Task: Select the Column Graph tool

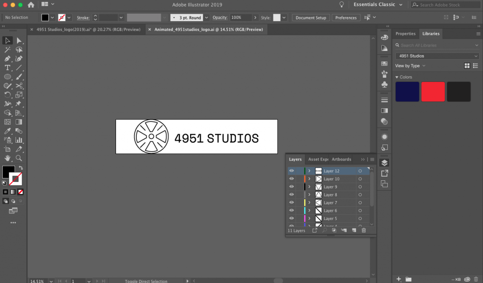Action: pyautogui.click(x=19, y=140)
